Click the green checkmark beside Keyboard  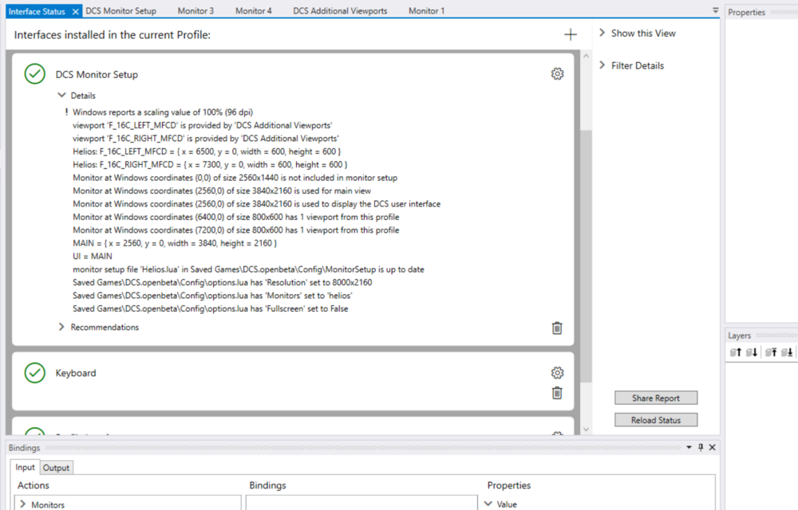34,372
